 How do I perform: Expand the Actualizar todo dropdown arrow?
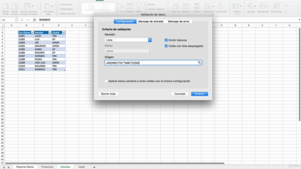tap(52, 6)
